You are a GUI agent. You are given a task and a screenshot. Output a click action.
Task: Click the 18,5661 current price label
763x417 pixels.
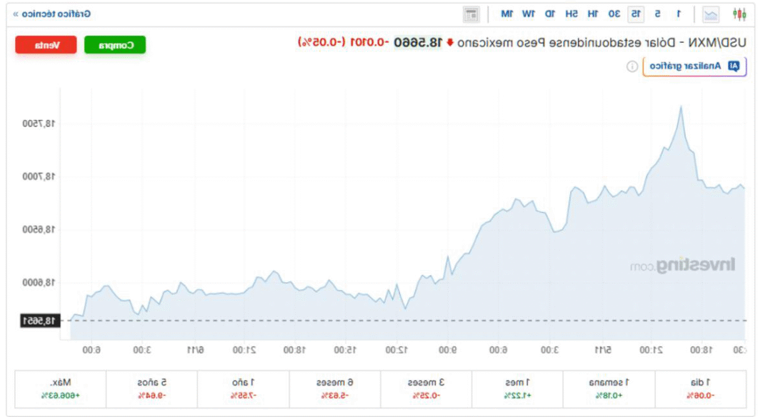pos(39,321)
